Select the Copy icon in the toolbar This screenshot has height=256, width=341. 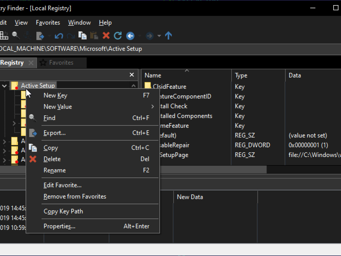(x=82, y=36)
